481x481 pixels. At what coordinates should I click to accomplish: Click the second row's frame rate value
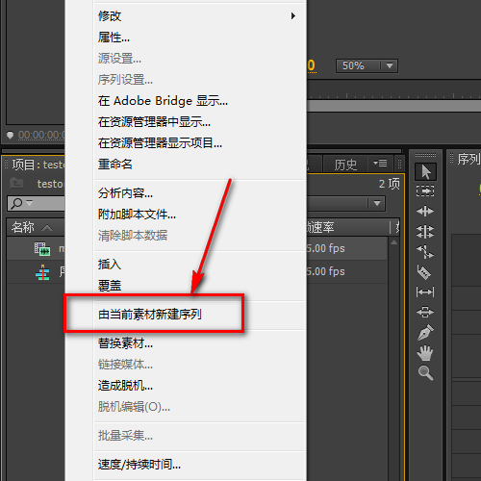point(326,271)
